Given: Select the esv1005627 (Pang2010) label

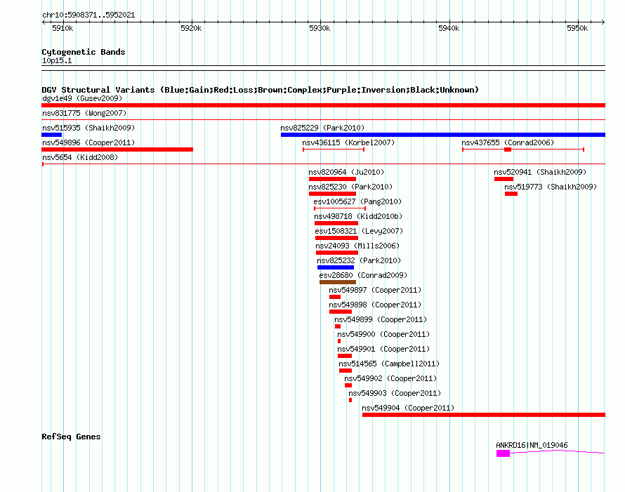Looking at the screenshot, I should click(x=357, y=201).
